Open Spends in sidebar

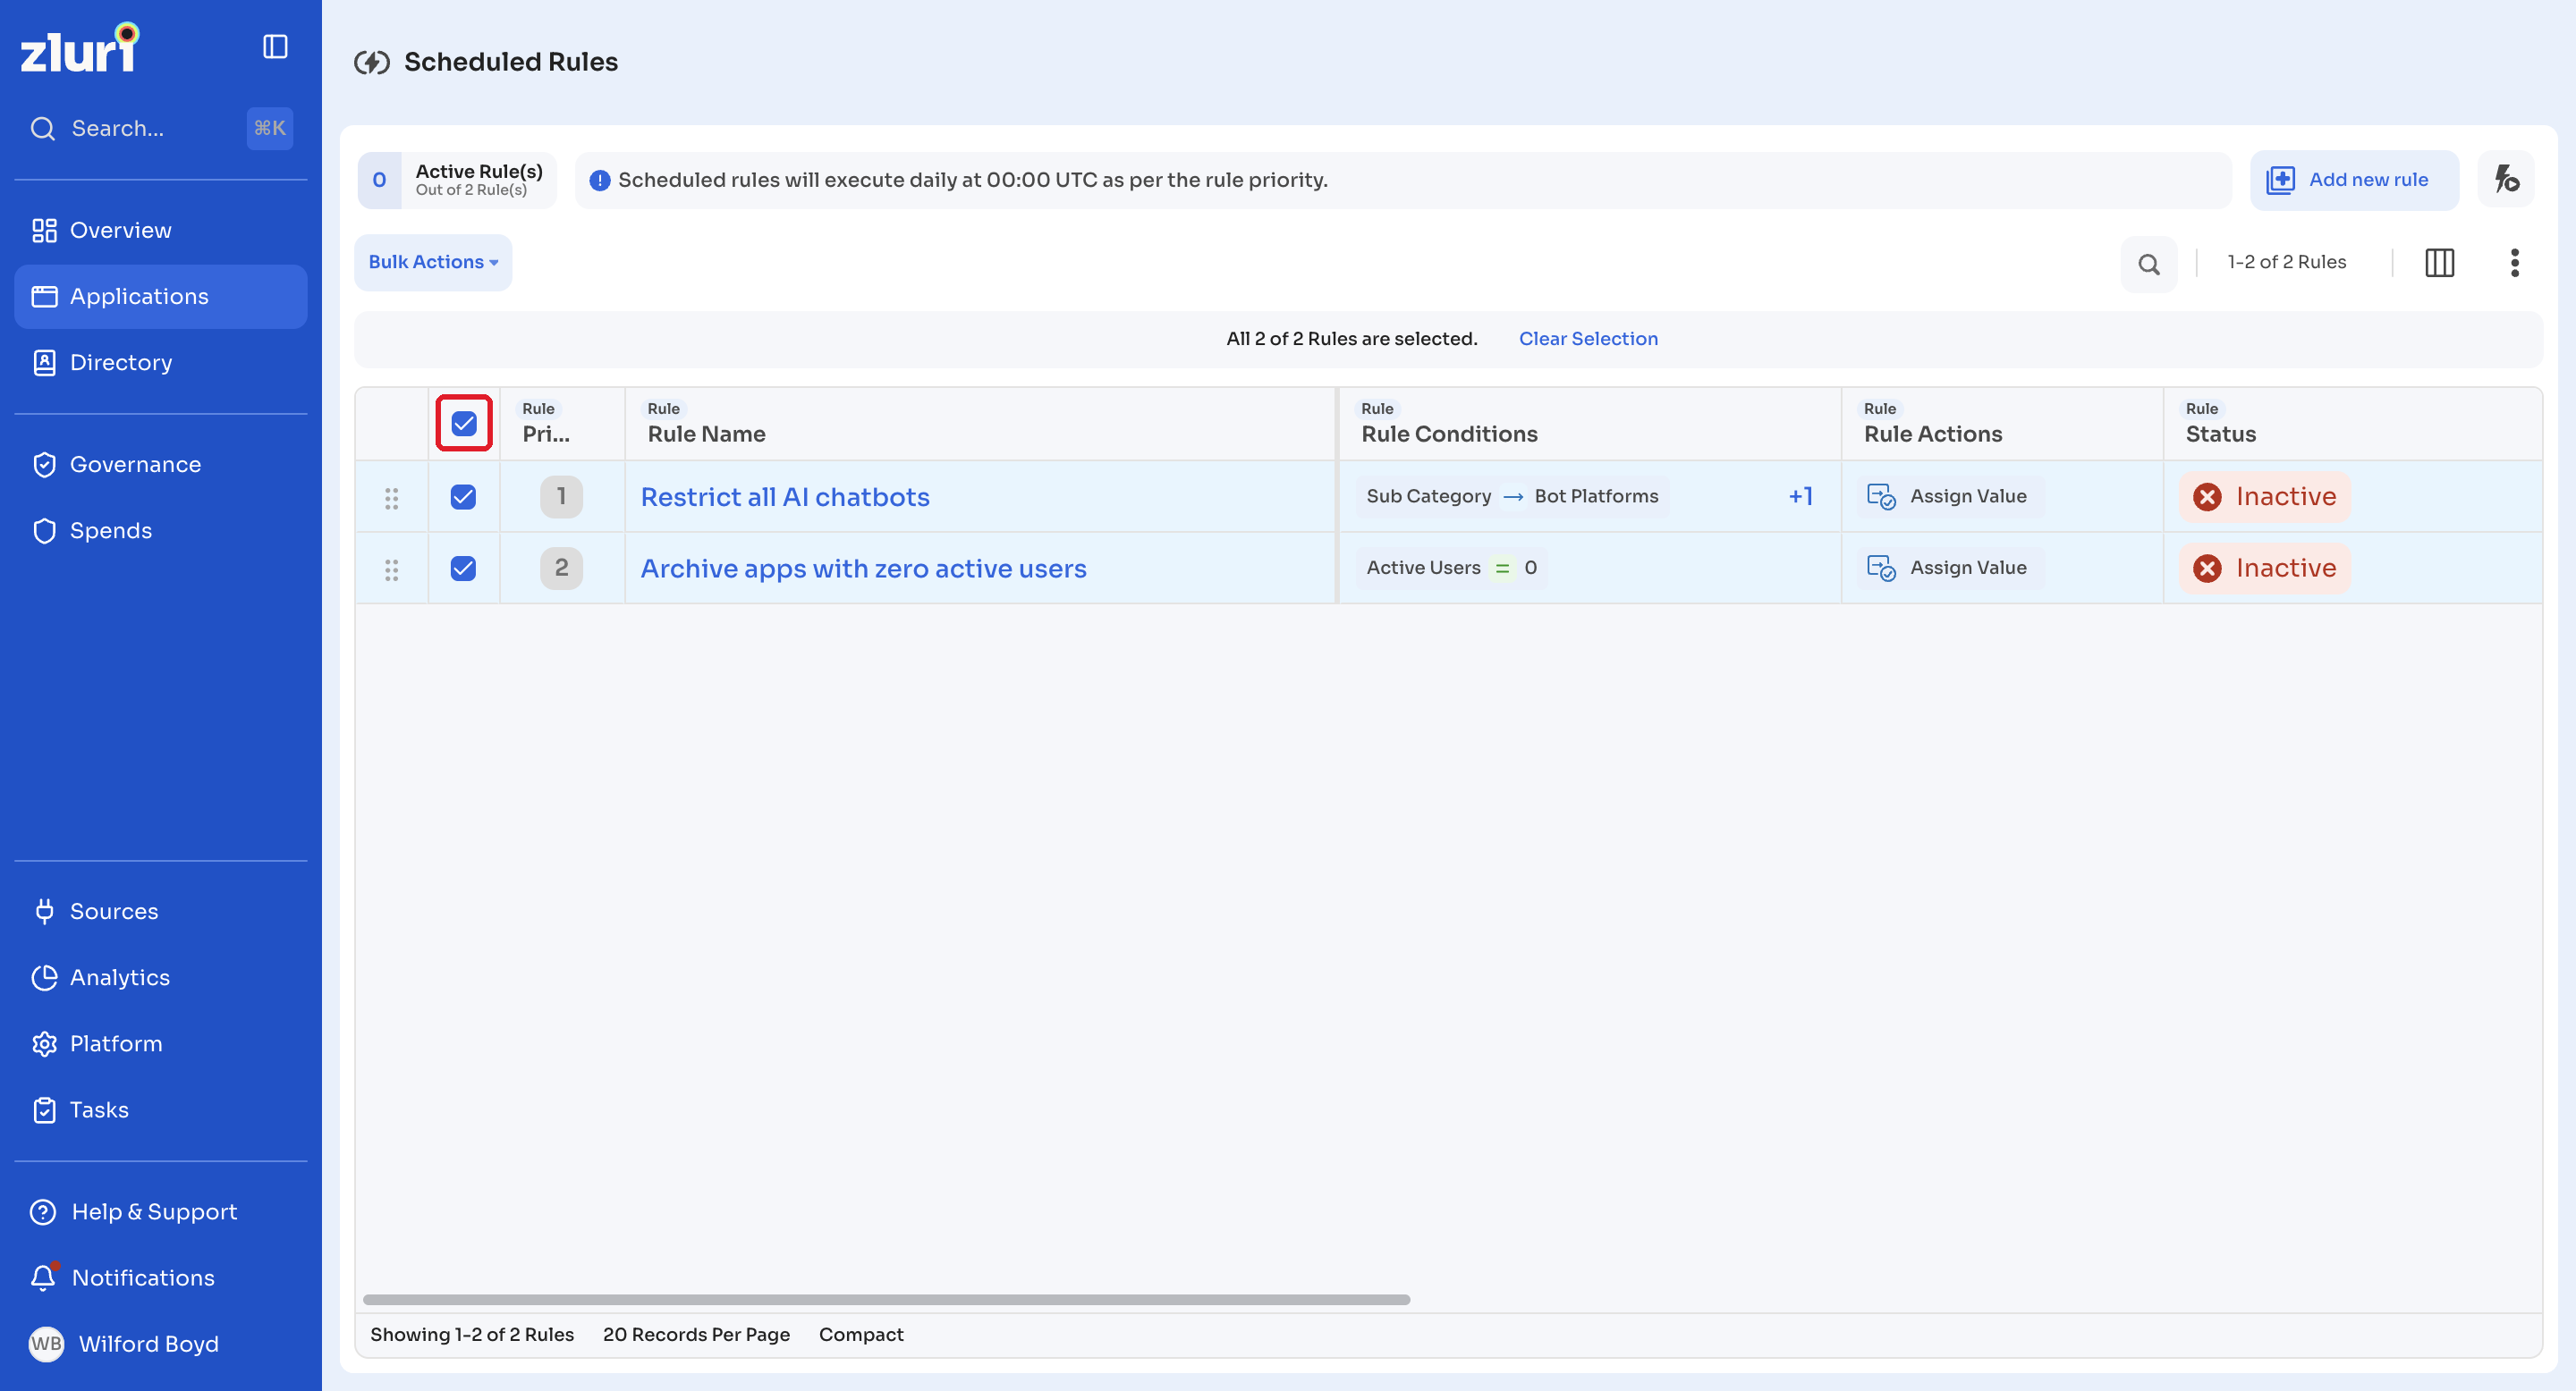point(161,531)
